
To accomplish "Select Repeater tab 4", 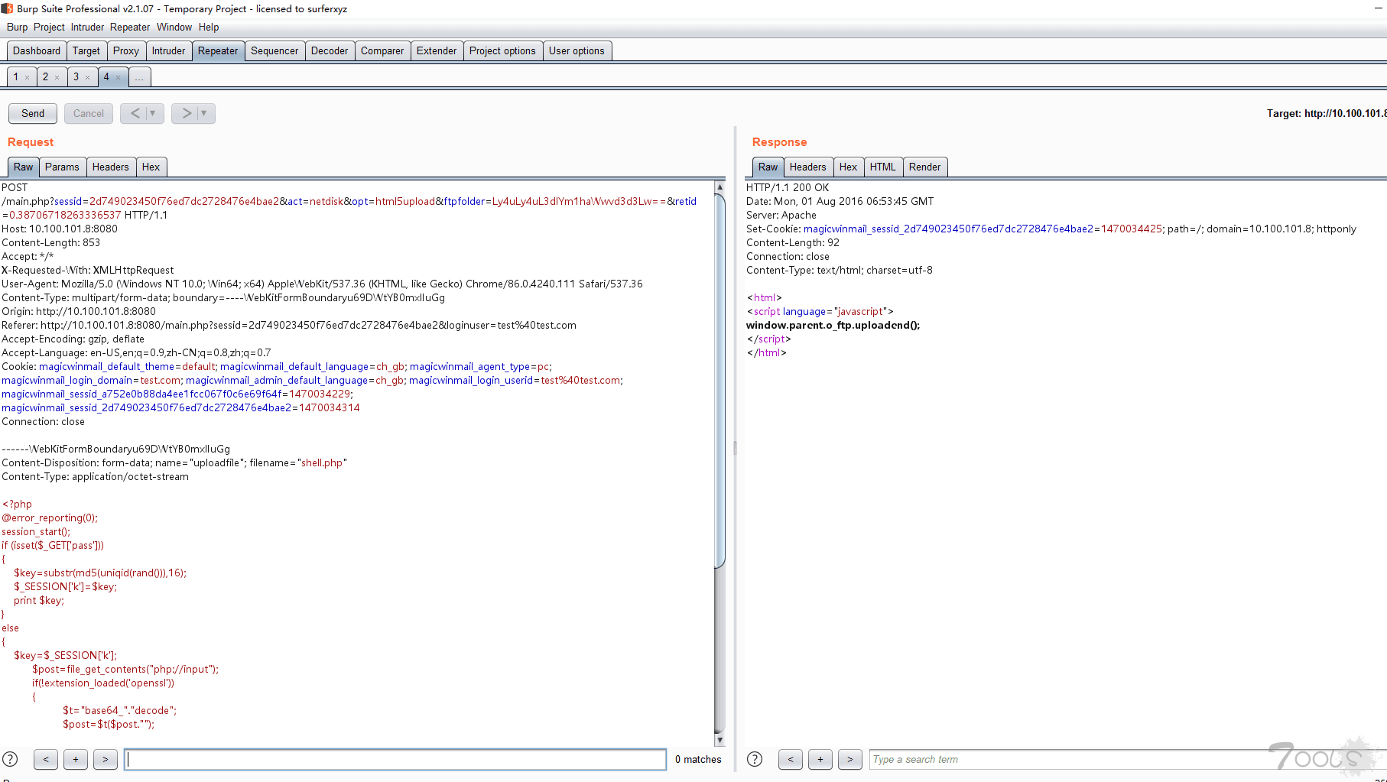I will pos(106,77).
